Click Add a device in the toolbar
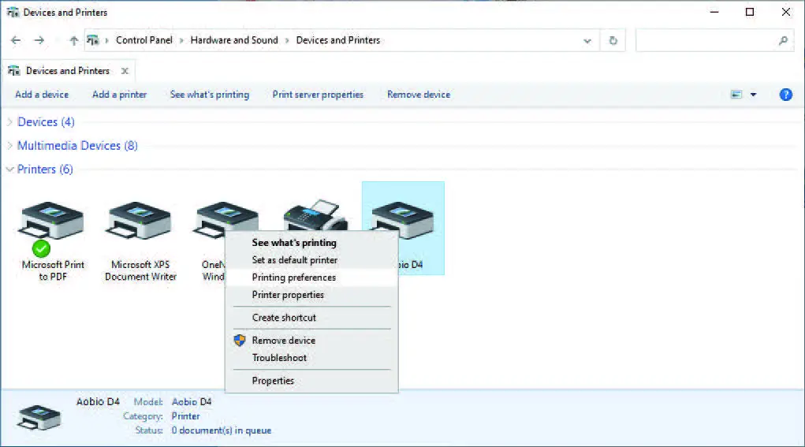This screenshot has height=447, width=805. point(42,95)
